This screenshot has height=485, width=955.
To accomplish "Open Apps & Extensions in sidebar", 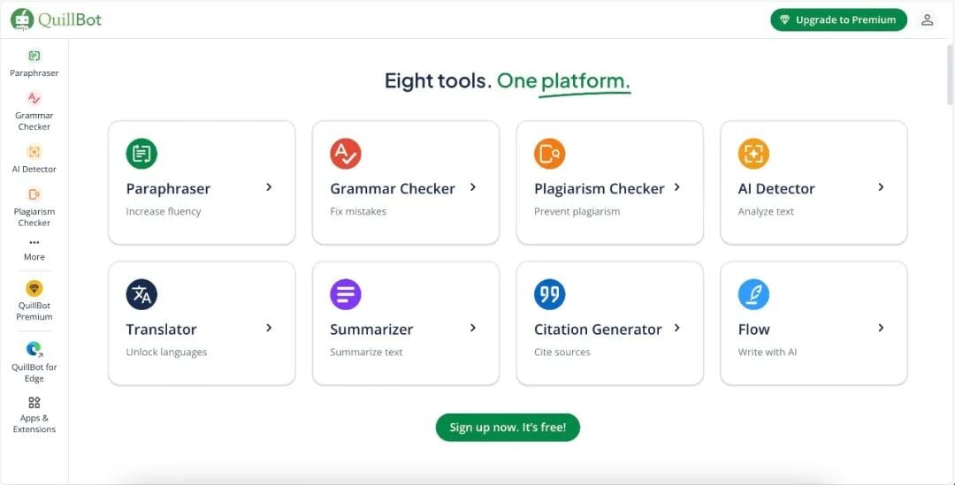I will [34, 403].
